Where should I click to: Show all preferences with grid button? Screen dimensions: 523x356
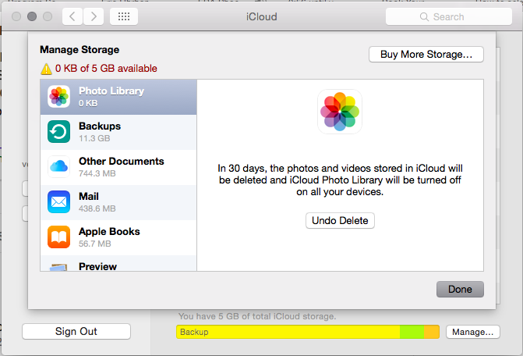[124, 16]
